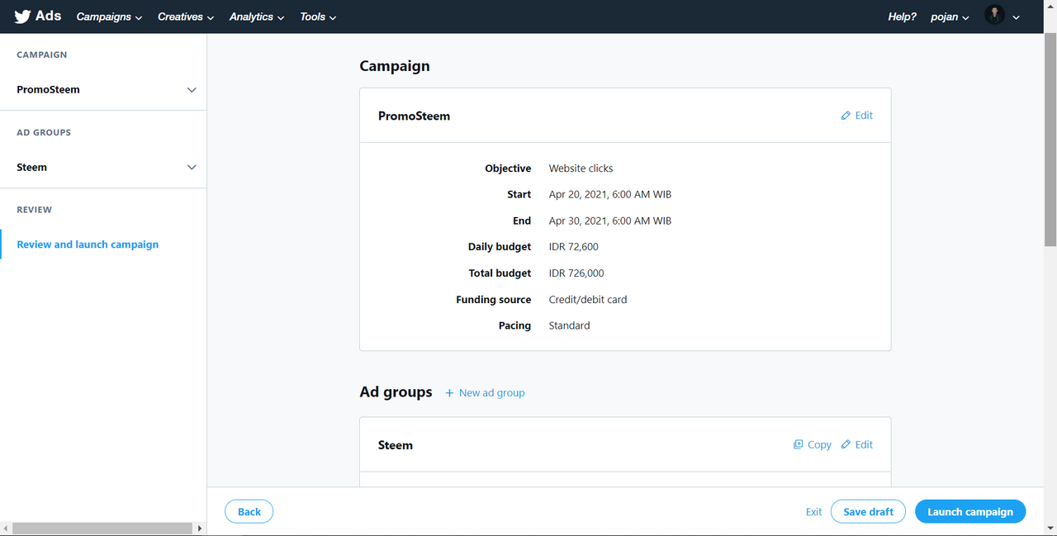Expand the chevron next to avatar
1057x536 pixels.
coord(1016,17)
